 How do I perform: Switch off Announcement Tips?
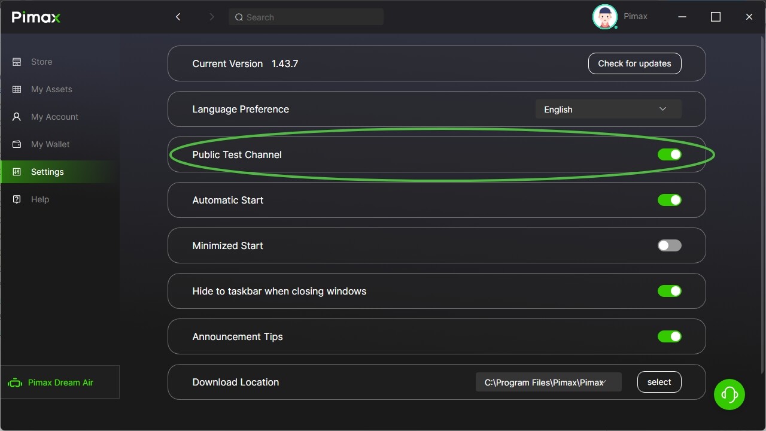pos(669,336)
